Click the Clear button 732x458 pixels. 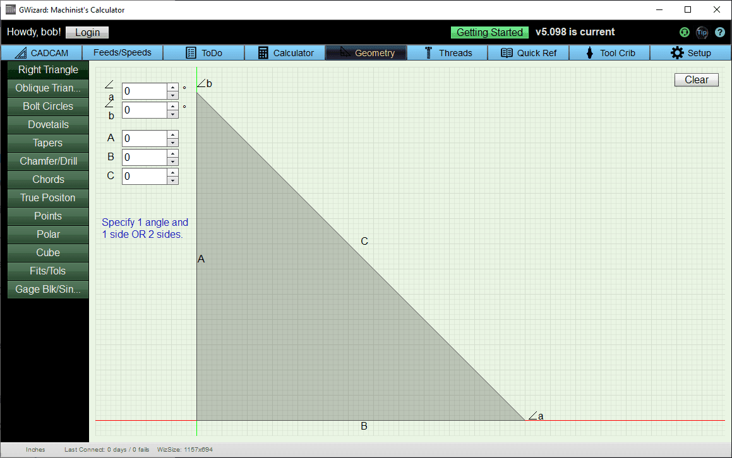point(696,79)
